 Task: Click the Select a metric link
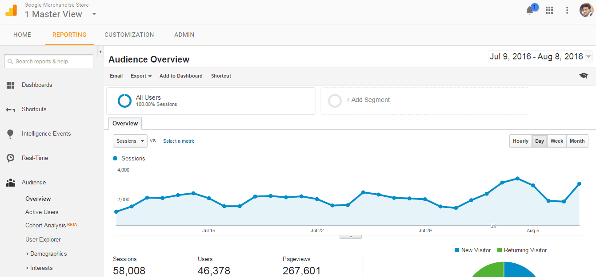[179, 141]
